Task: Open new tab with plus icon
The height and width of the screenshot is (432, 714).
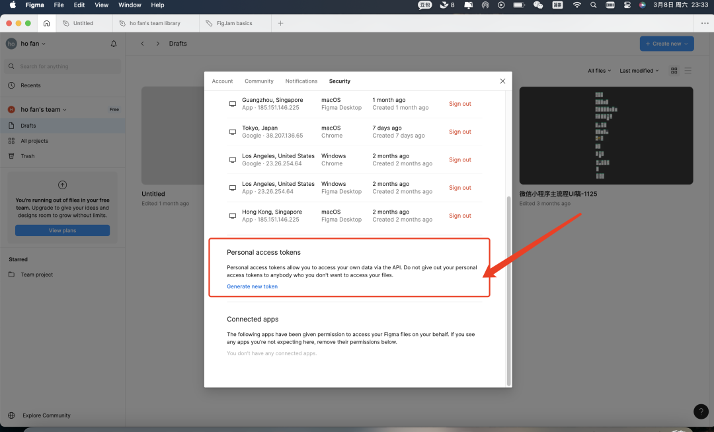Action: point(280,23)
